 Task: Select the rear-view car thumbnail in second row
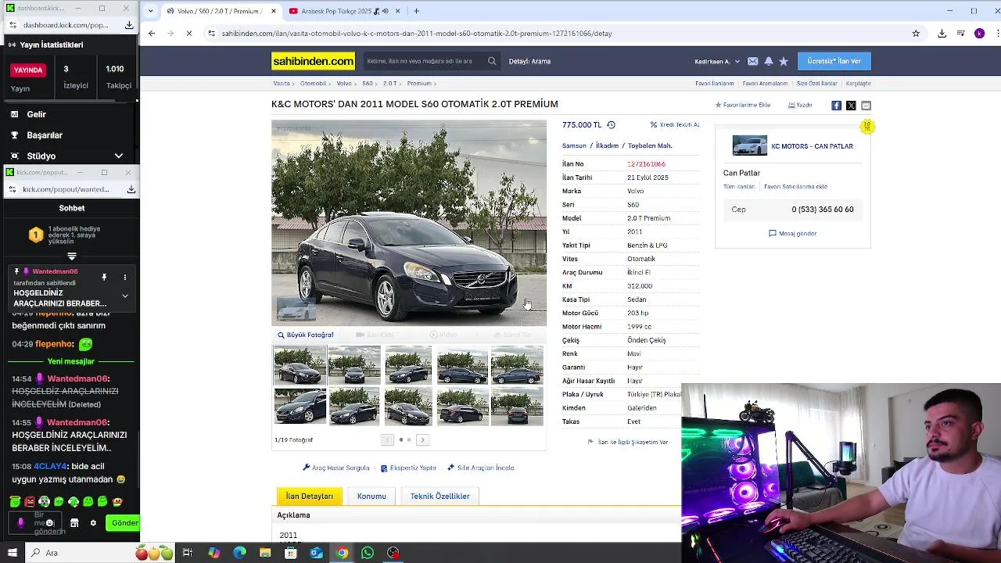[517, 407]
